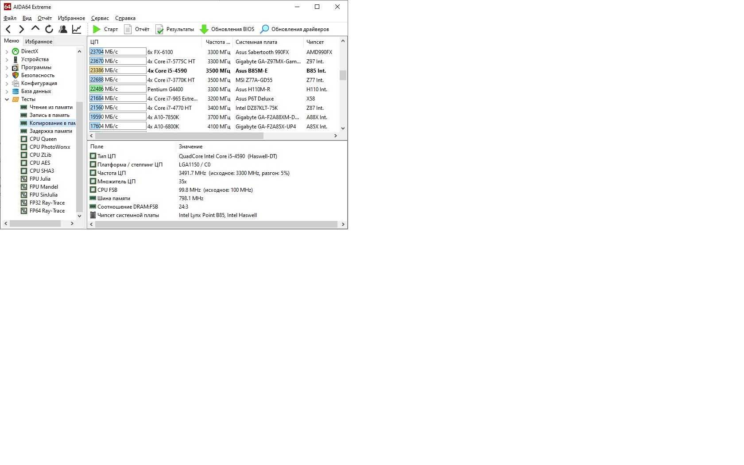
Task: Select the 4x Core i5-4590 result row
Action: pyautogui.click(x=213, y=70)
